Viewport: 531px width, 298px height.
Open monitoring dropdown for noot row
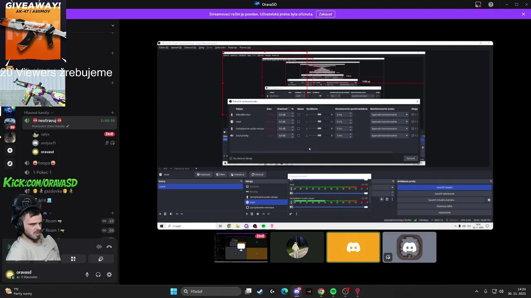[389, 122]
